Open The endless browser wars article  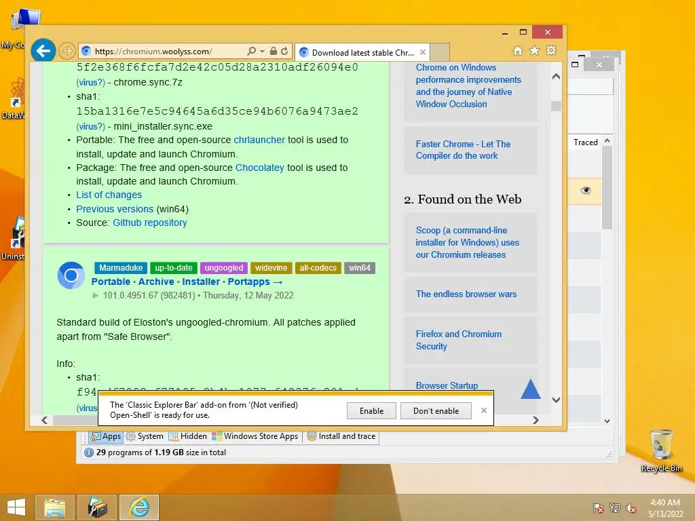[x=466, y=294]
